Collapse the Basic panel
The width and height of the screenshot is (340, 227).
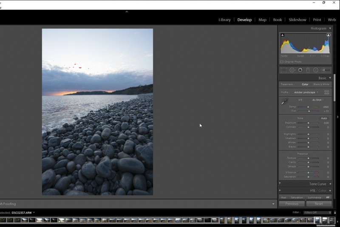click(x=330, y=78)
